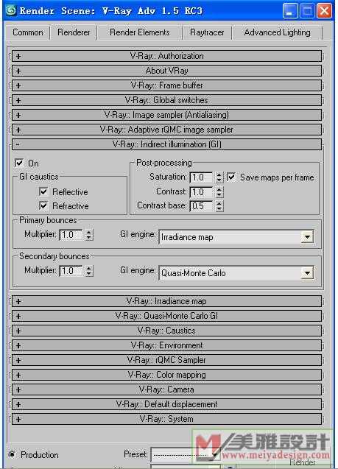Expand the V-Ray:: Global switches plus icon
Viewport: 338px width, 469px height.
[x=18, y=100]
